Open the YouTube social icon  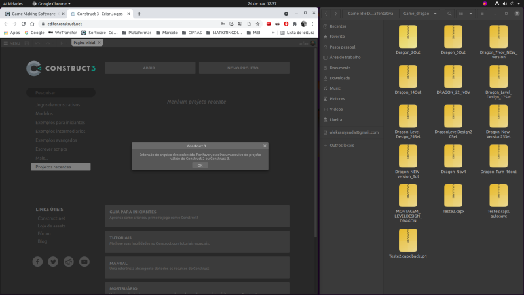point(84,262)
